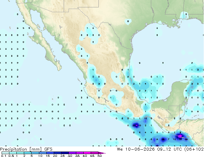Click the 35–40 mm legend color segment
The height and width of the screenshot is (157, 204).
point(79,153)
